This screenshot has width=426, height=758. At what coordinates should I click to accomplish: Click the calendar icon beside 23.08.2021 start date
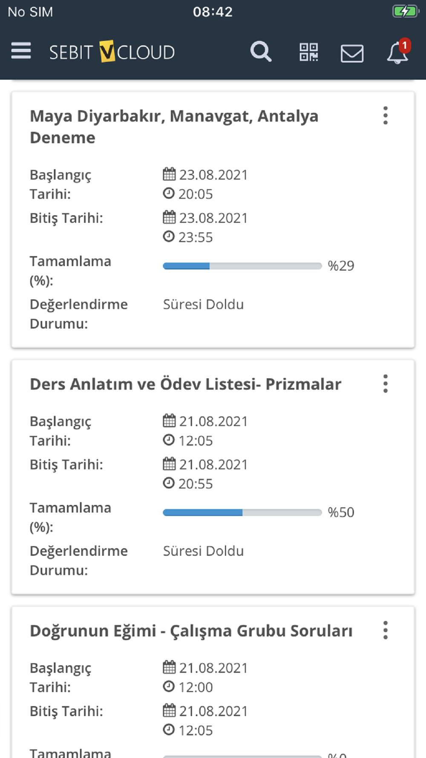[169, 174]
